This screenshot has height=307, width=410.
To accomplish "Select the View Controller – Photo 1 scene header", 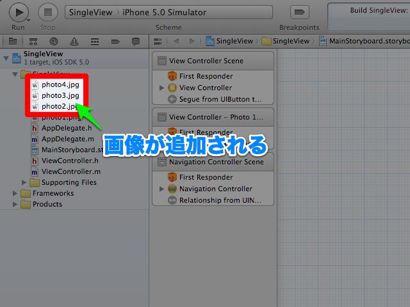I will (x=213, y=117).
